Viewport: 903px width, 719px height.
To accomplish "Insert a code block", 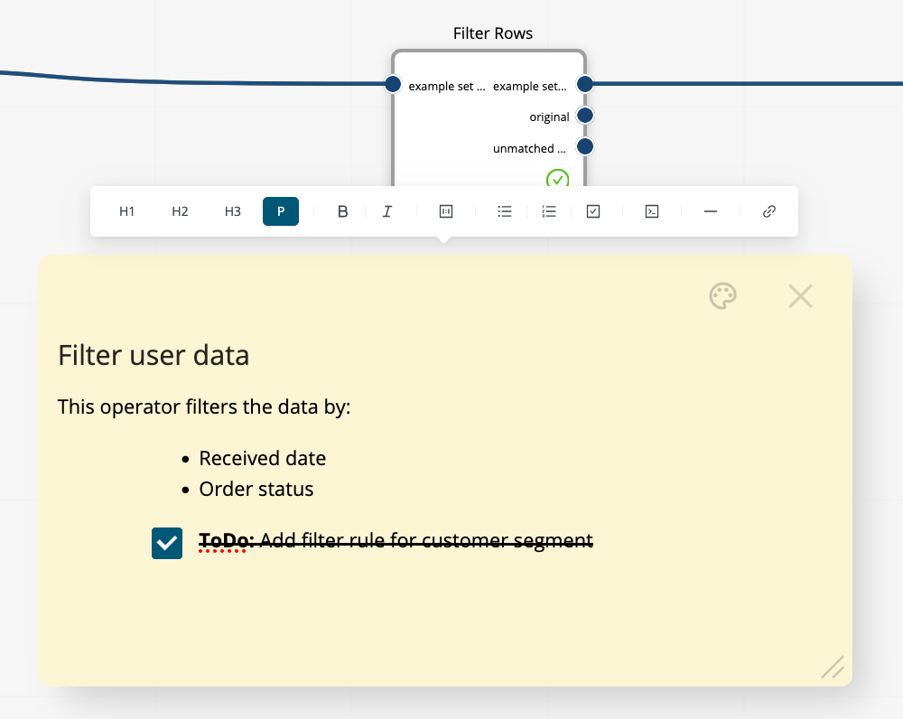I will 652,211.
